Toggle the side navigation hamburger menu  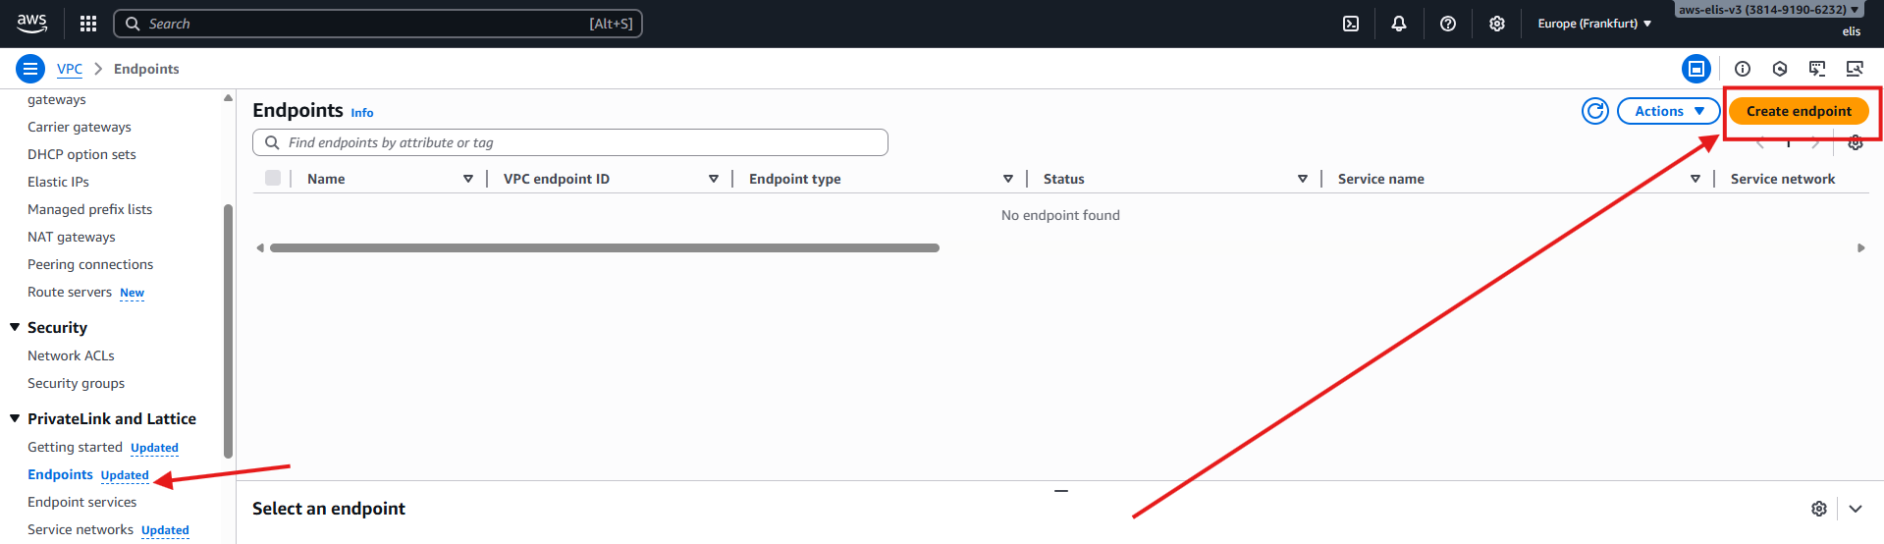click(x=30, y=69)
